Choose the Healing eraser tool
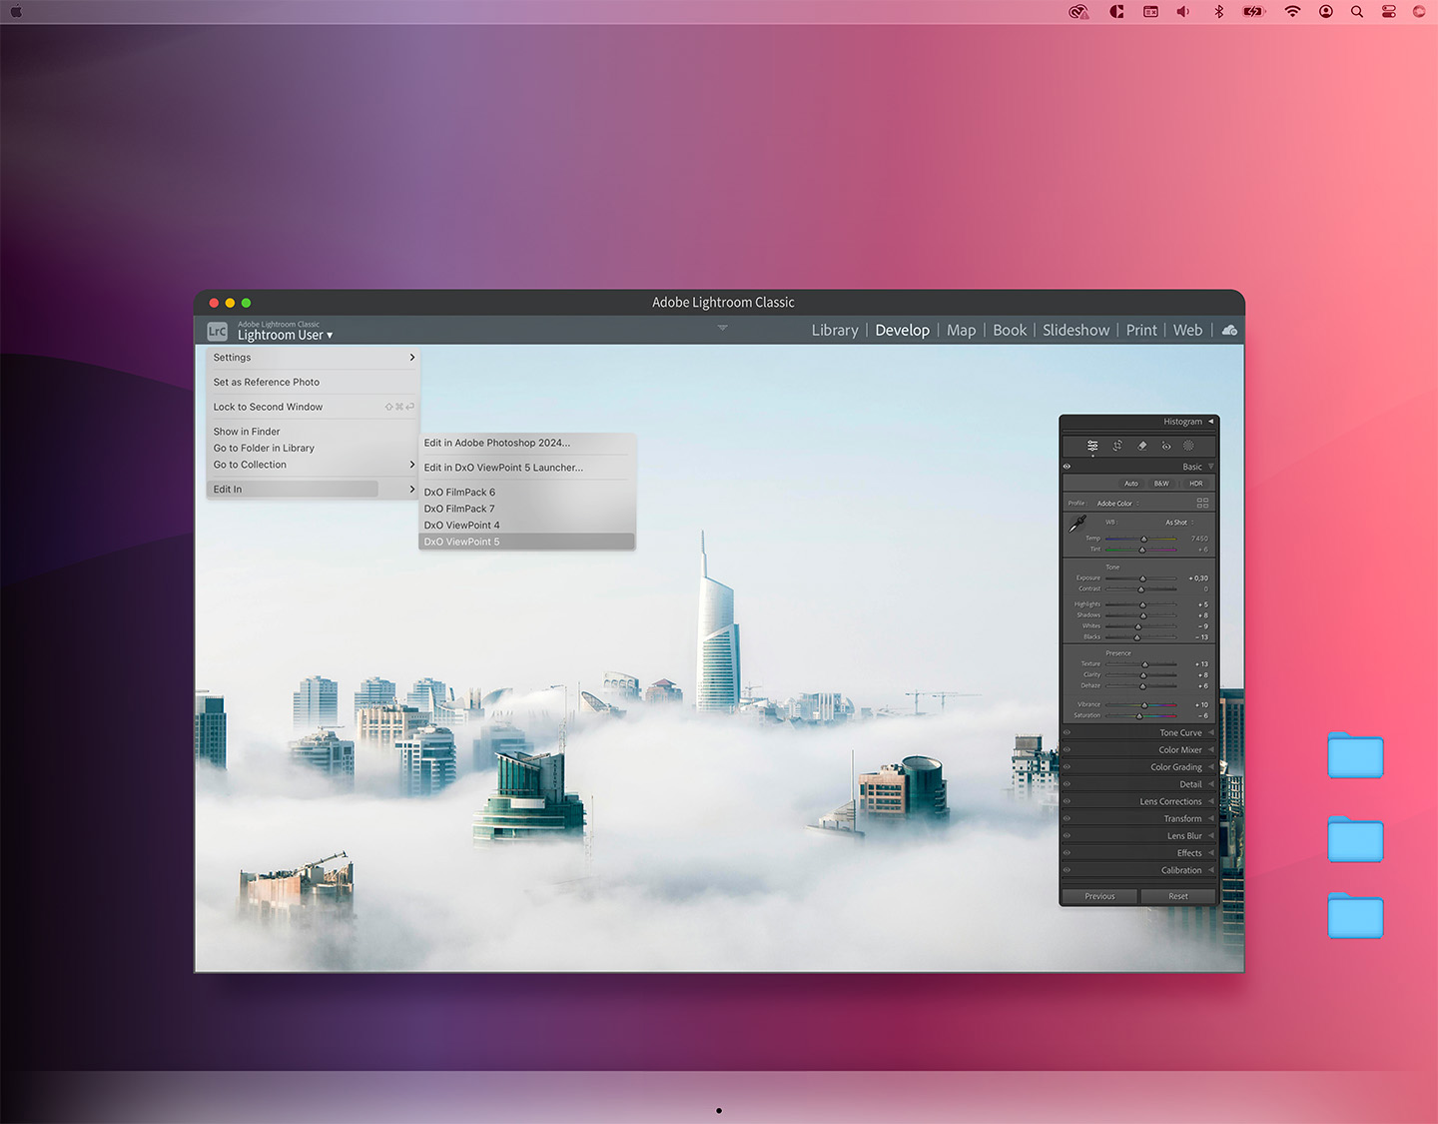 click(1142, 446)
